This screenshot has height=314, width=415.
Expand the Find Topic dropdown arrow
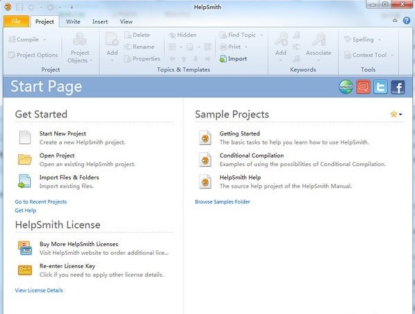(261, 35)
